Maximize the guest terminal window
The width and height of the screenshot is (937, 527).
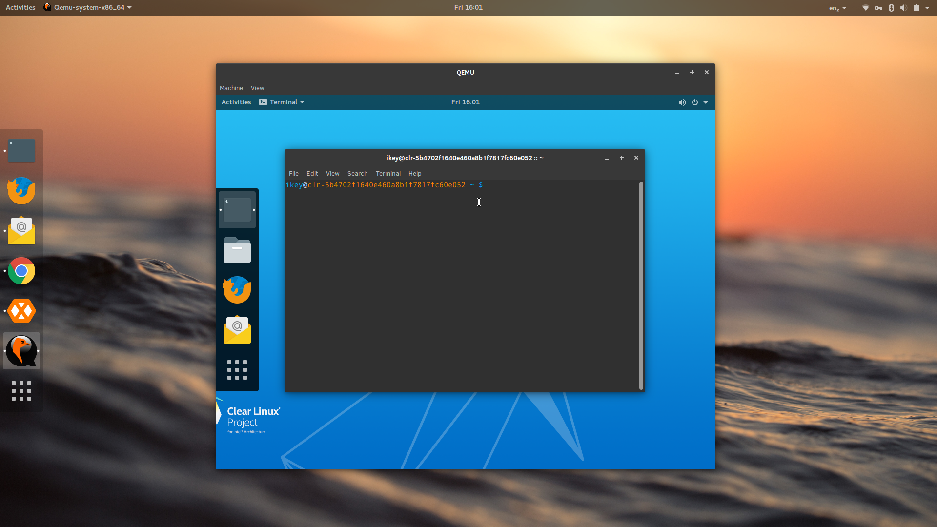622,158
